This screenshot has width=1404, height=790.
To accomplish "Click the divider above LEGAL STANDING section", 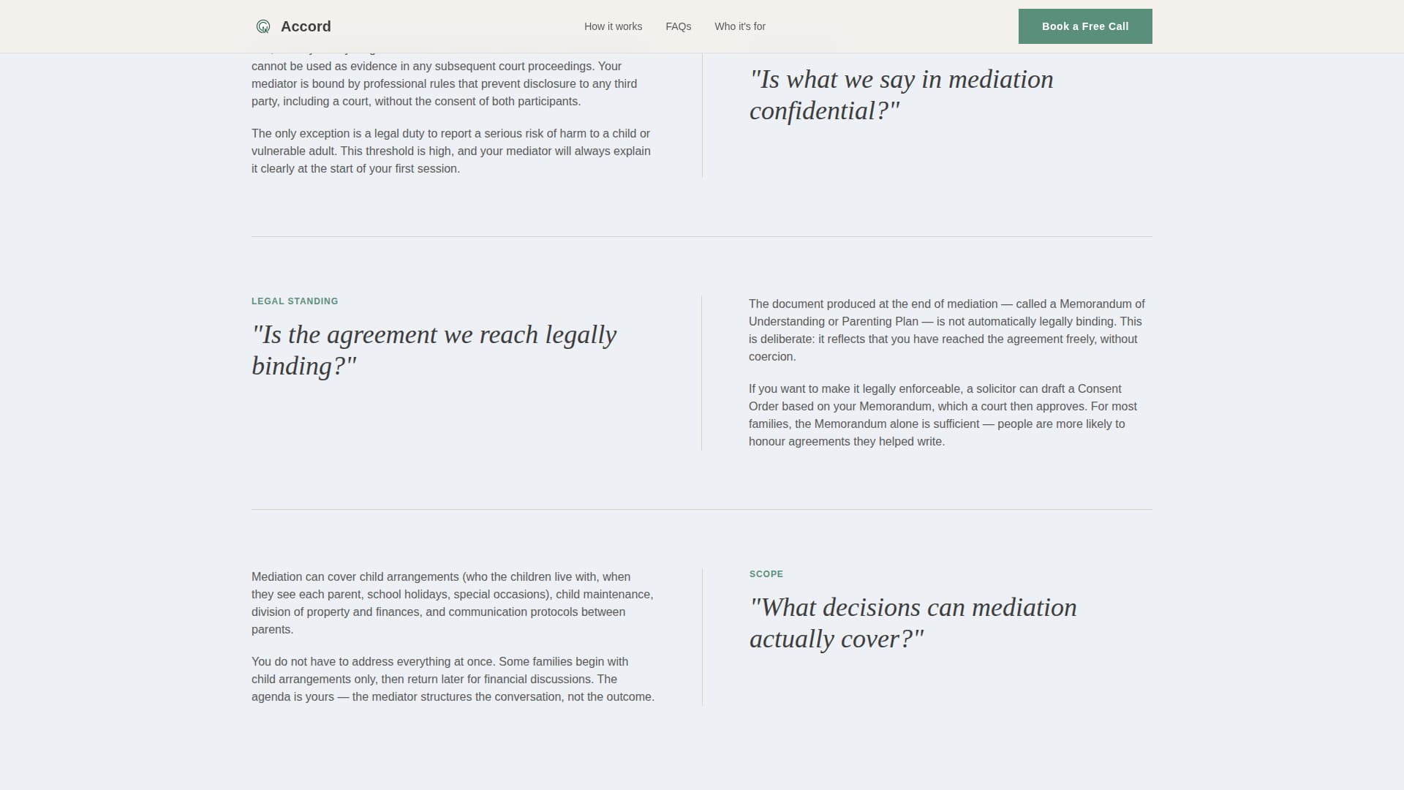I will click(702, 236).
